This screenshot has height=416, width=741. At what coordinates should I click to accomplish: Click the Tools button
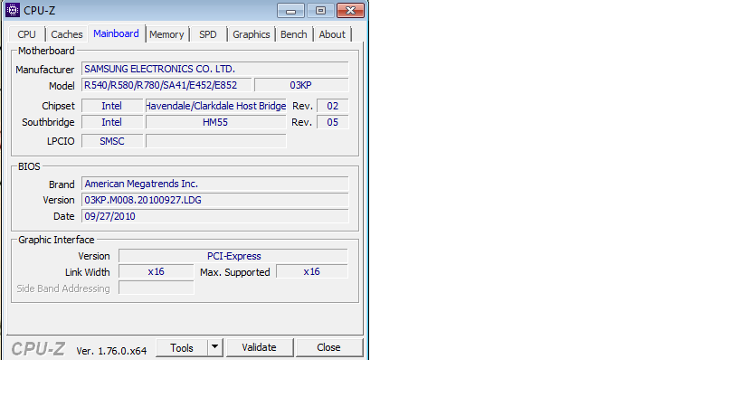click(x=182, y=347)
